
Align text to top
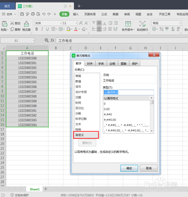click(93, 23)
